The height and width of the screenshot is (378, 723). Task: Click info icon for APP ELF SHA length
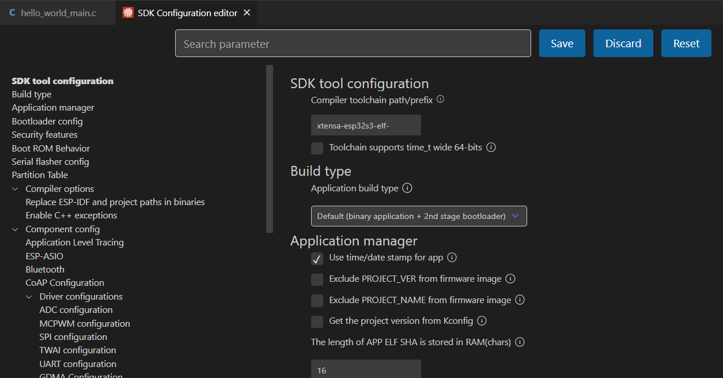[x=520, y=342]
